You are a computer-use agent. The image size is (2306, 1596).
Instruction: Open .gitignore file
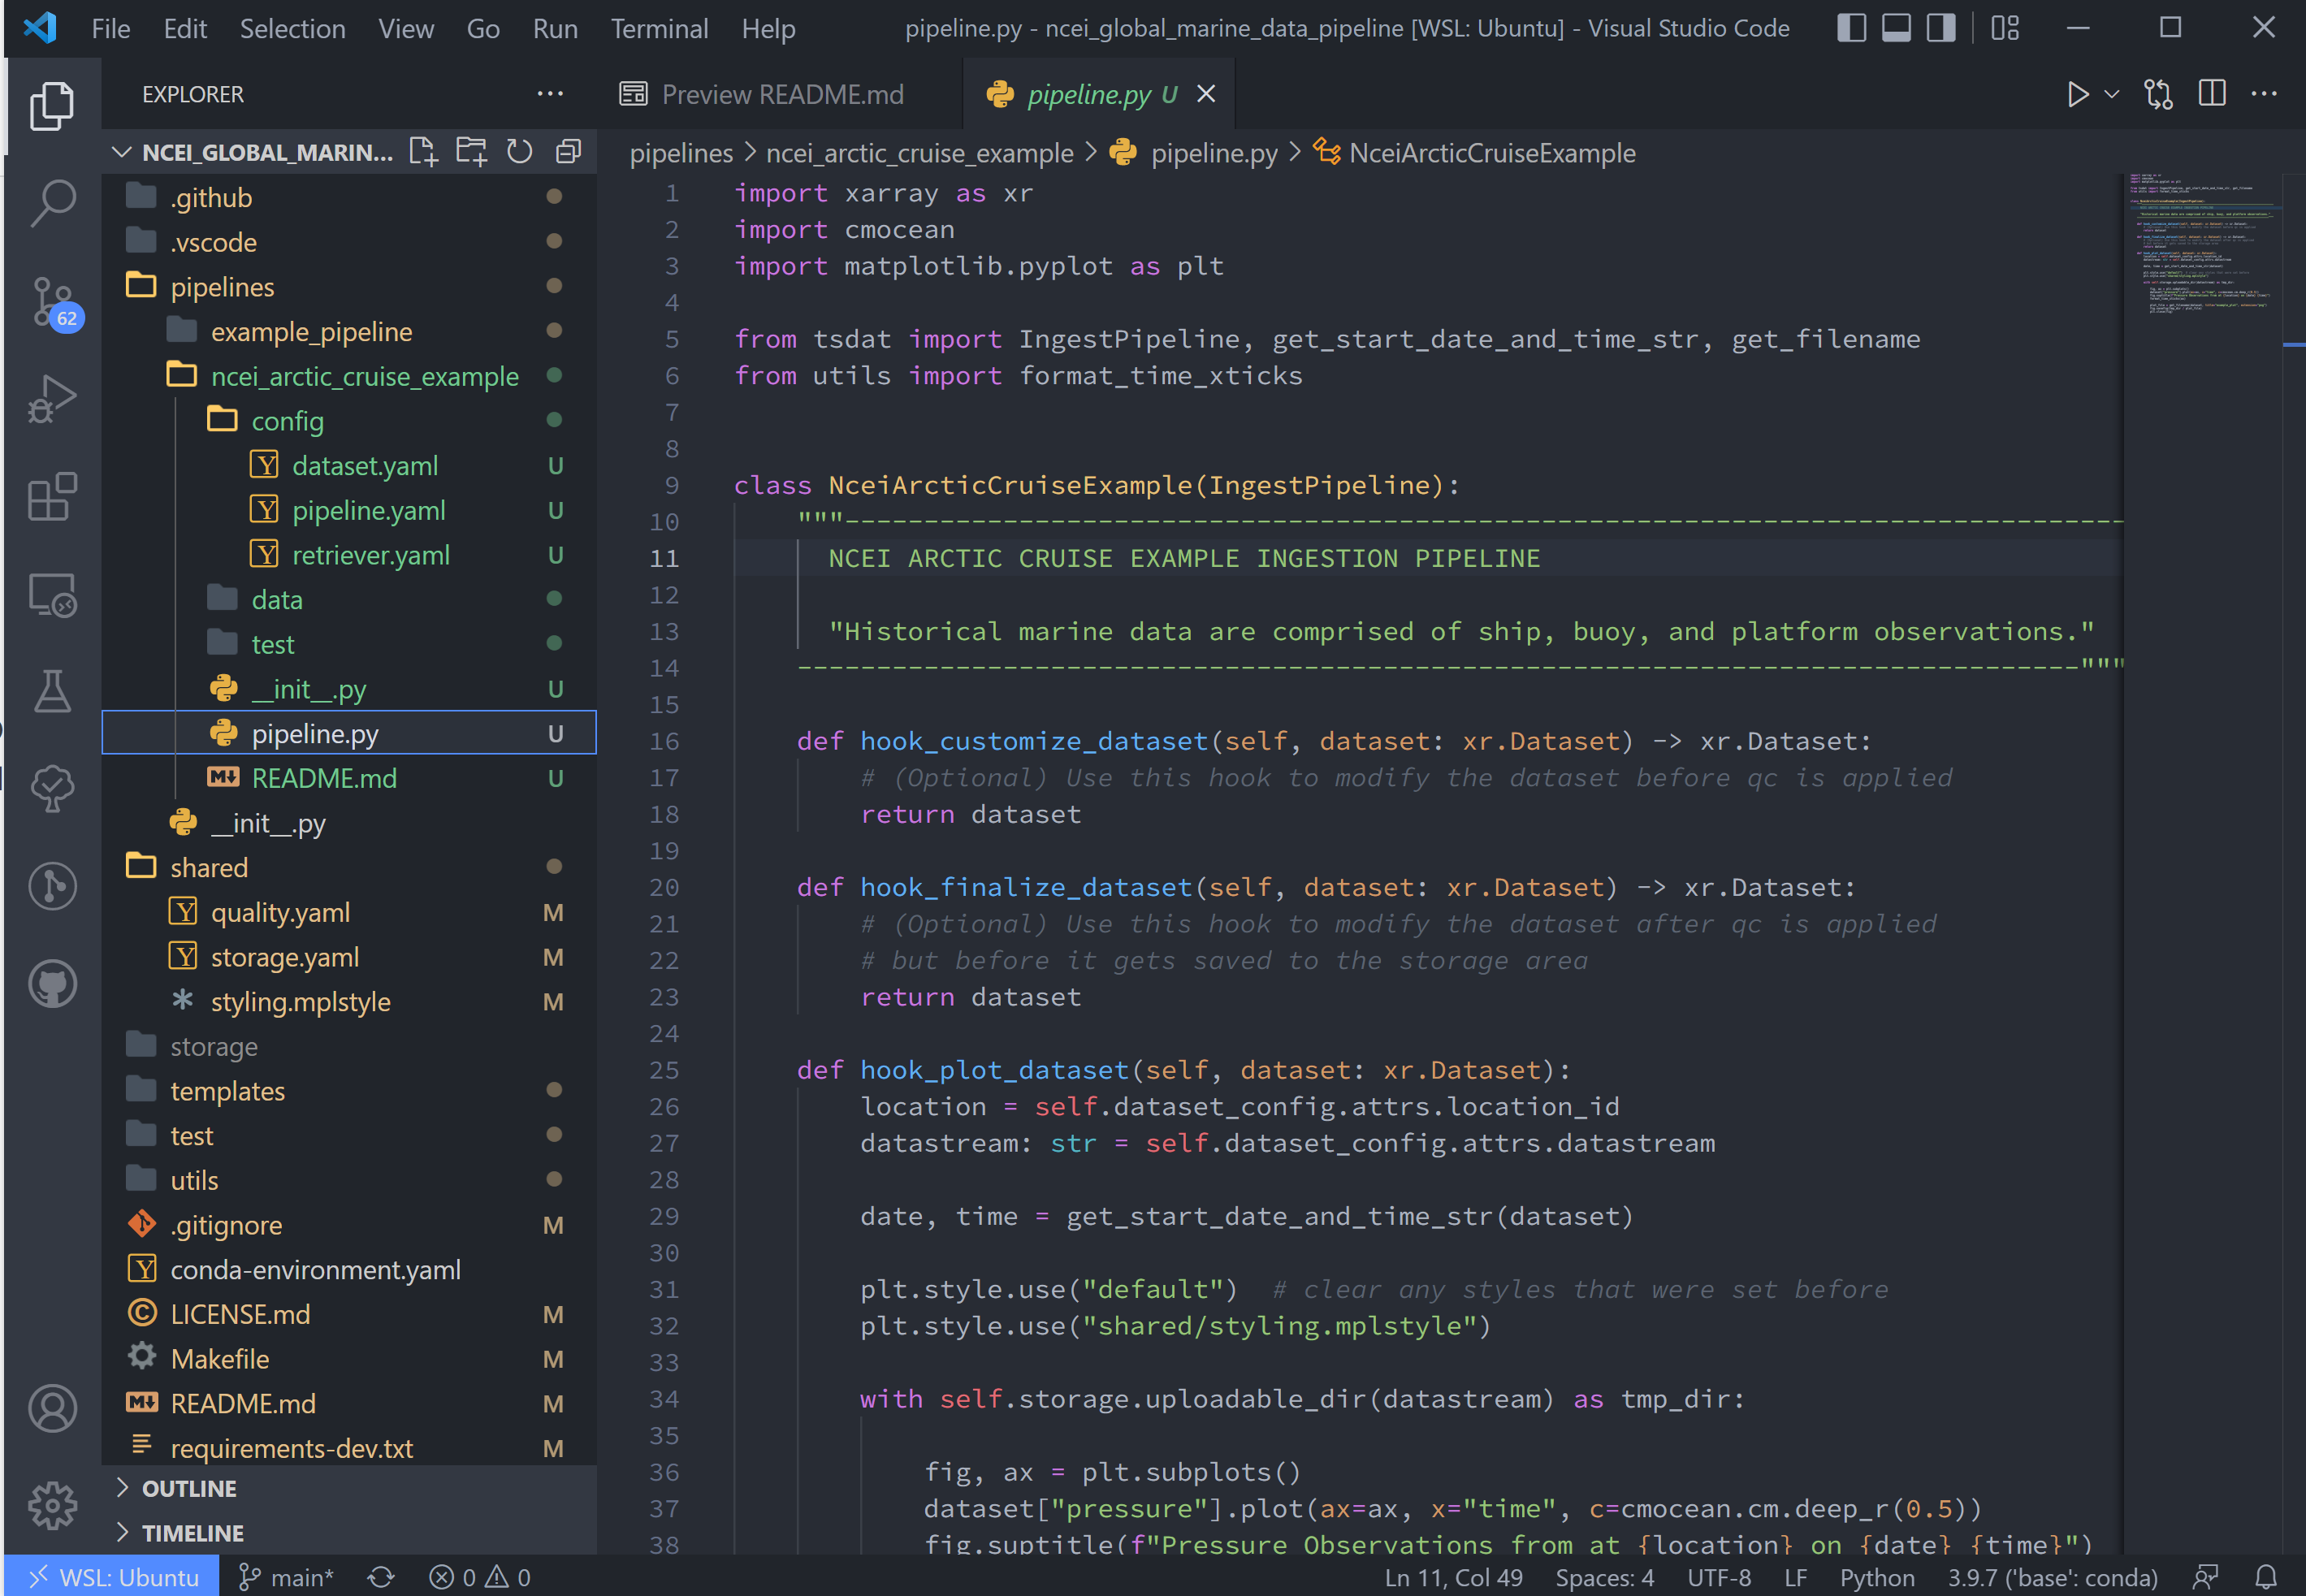350,1225
